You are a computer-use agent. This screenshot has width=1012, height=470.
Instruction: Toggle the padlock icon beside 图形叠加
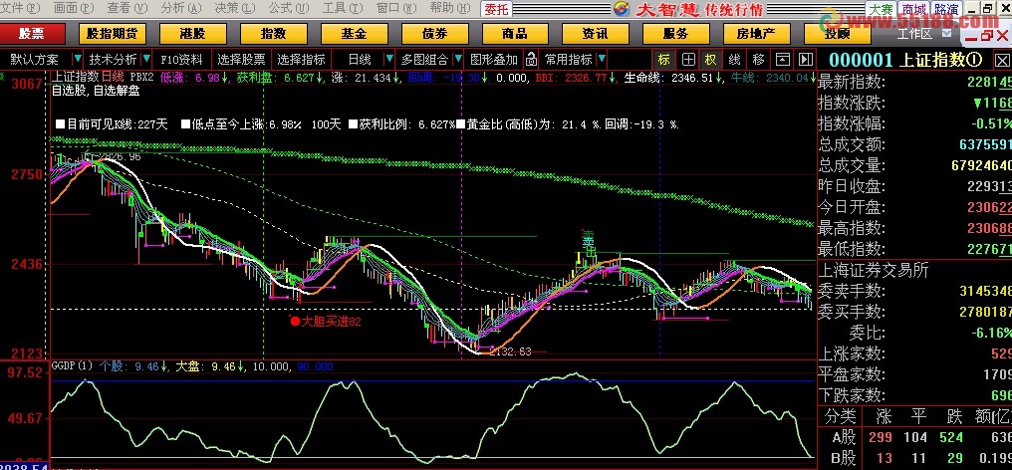(531, 60)
